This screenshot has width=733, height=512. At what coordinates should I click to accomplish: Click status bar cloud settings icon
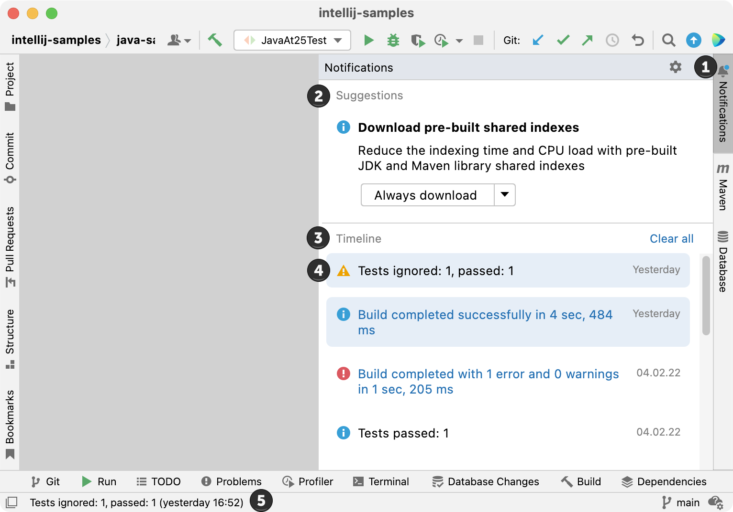tap(716, 502)
